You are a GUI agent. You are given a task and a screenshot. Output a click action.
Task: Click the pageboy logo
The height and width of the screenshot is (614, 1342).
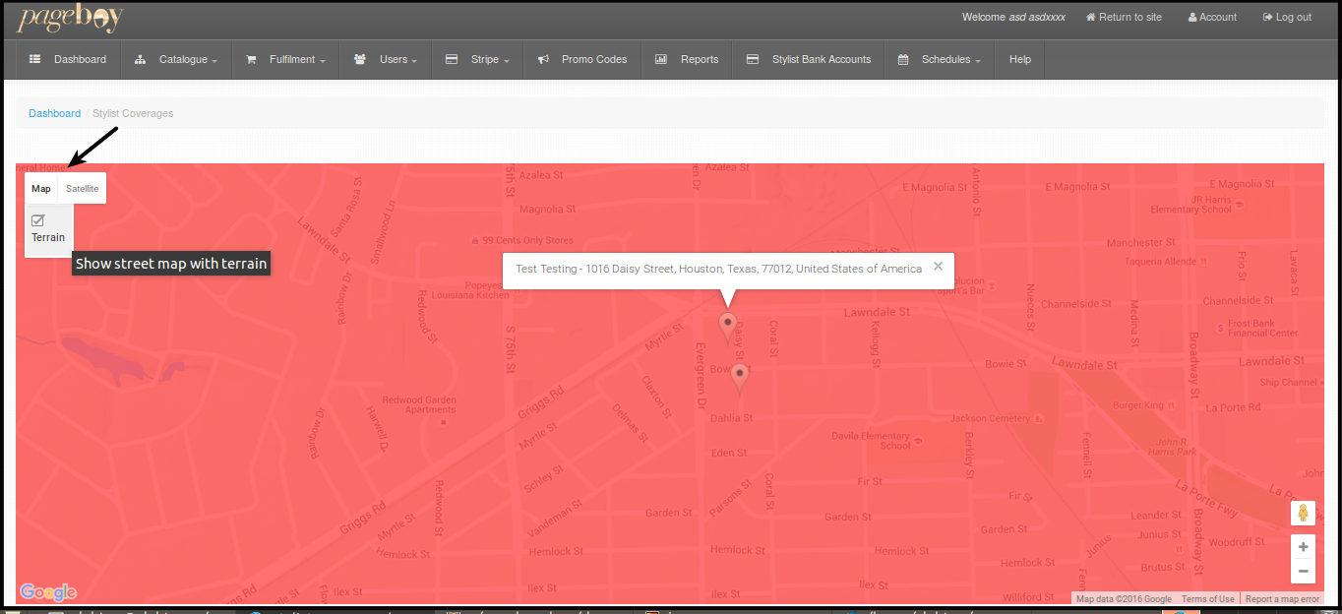(x=70, y=18)
